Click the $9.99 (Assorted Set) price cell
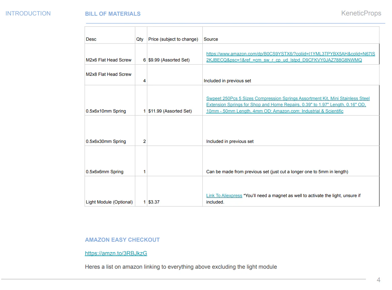392x290 pixels. 175,54
